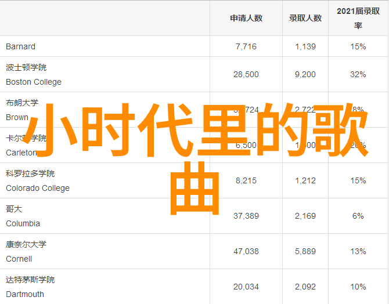This screenshot has height=304, width=389.
Task: Click the 申请人数 column header
Action: (x=246, y=18)
